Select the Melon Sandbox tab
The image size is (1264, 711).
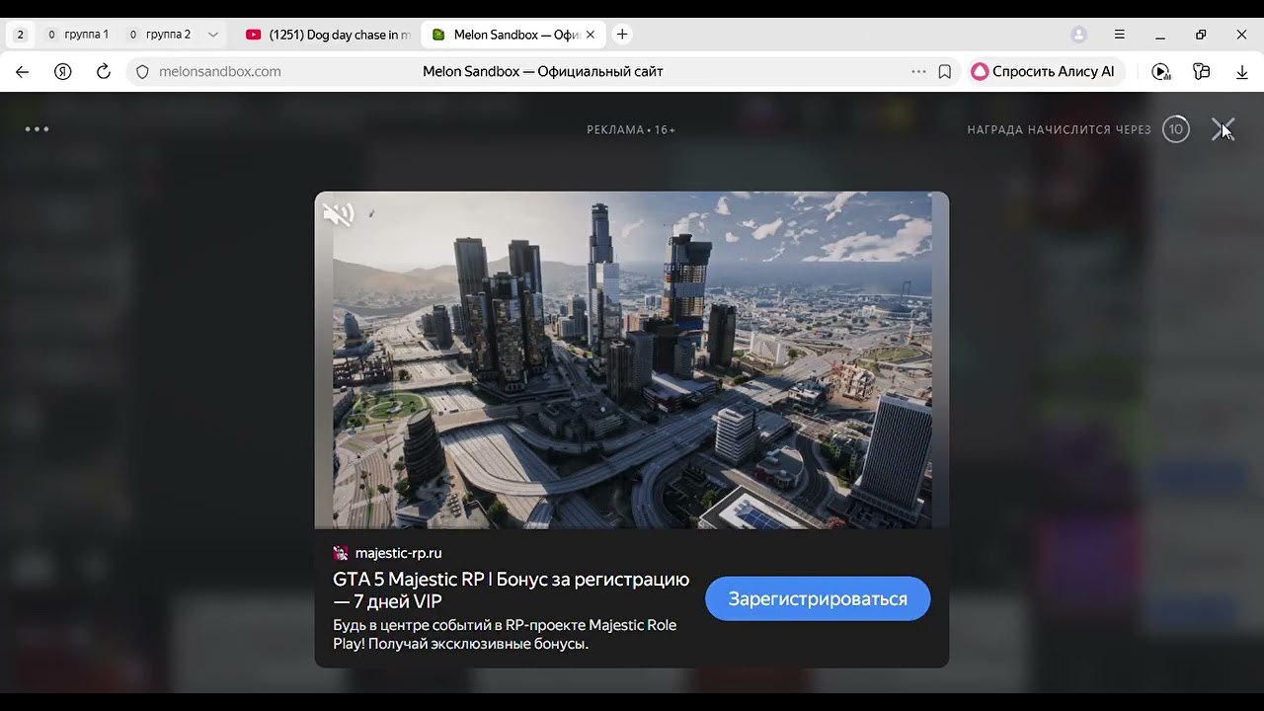[x=513, y=35]
